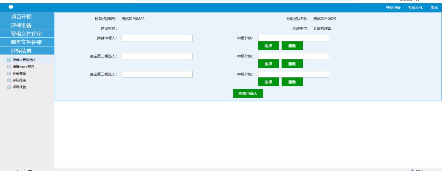This screenshot has width=442, height=171.
Task: Click the icon beside 推荐中标候选人
Action: (9, 60)
